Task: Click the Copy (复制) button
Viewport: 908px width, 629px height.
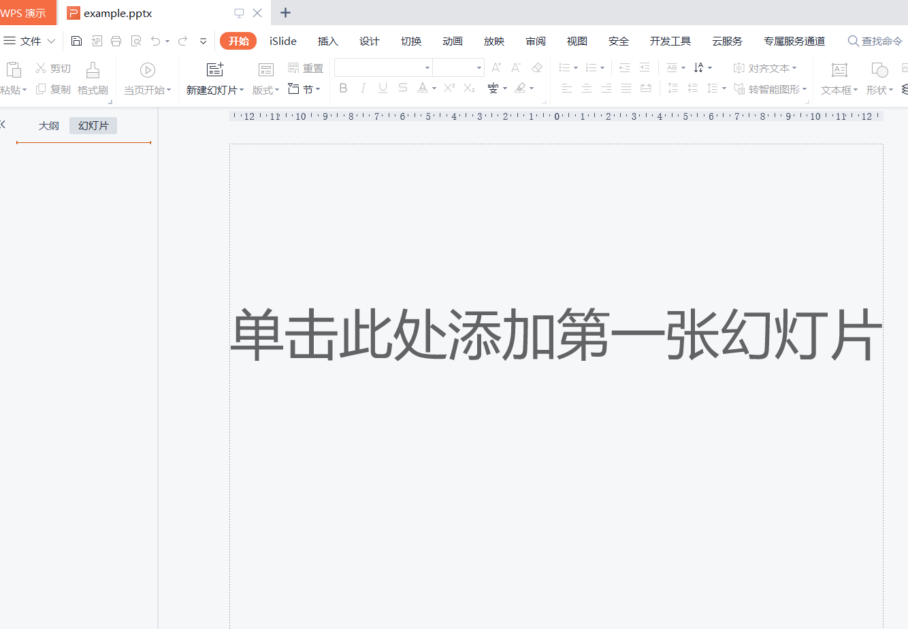Action: tap(53, 89)
